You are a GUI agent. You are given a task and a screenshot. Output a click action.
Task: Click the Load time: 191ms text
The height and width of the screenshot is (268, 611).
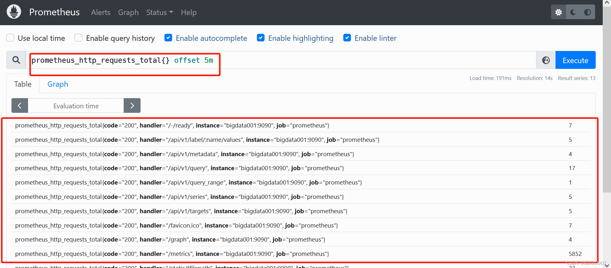(x=490, y=78)
